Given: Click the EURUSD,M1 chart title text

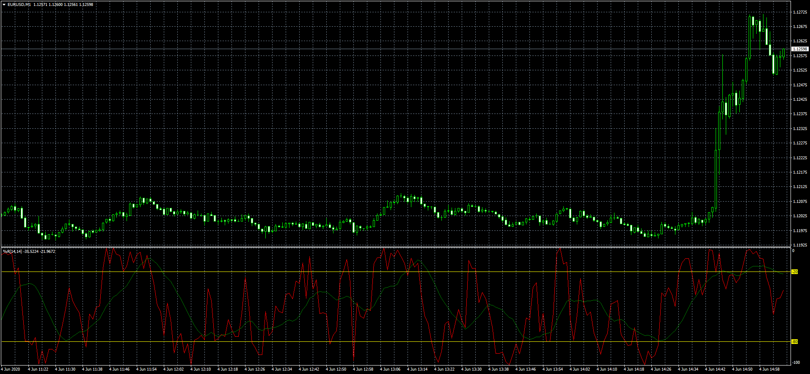Looking at the screenshot, I should 19,5.
